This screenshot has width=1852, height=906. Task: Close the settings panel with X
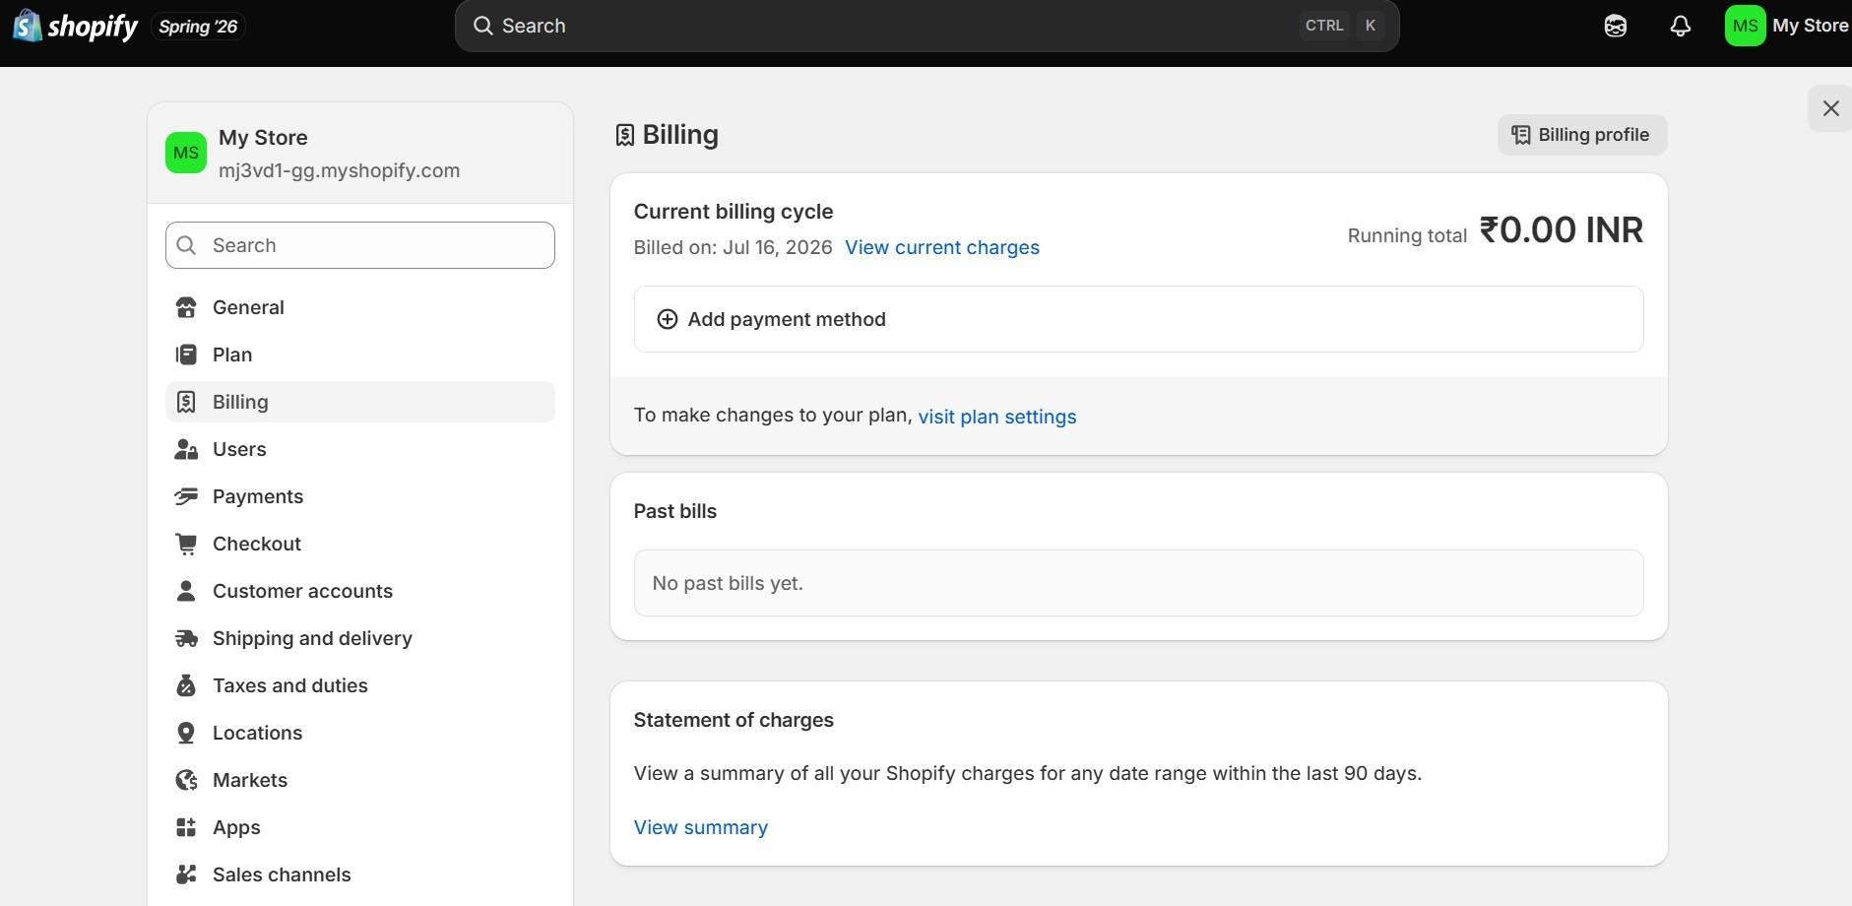click(x=1830, y=108)
